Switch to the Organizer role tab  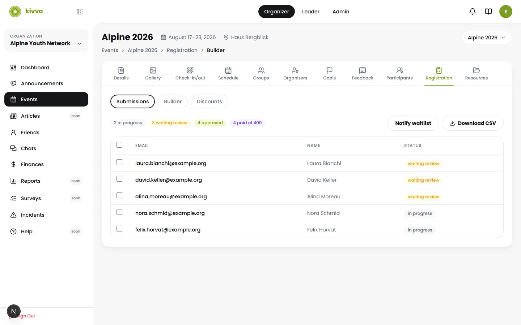pyautogui.click(x=276, y=12)
